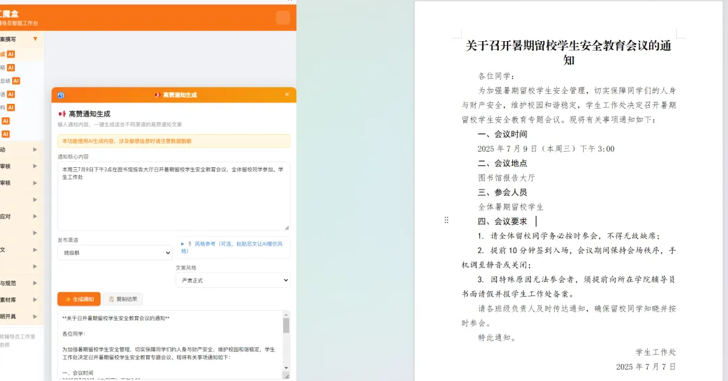Screen dimensions: 728x381
Task: Click the square button in the orange top bar
Action: 282,18
